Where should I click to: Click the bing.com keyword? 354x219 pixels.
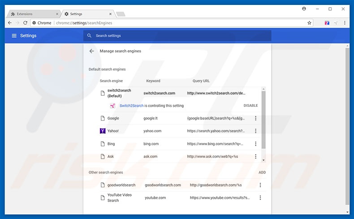[151, 143]
